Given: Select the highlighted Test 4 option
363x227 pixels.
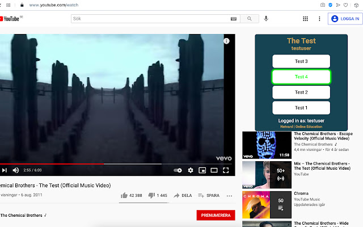Looking at the screenshot, I should click(x=301, y=77).
